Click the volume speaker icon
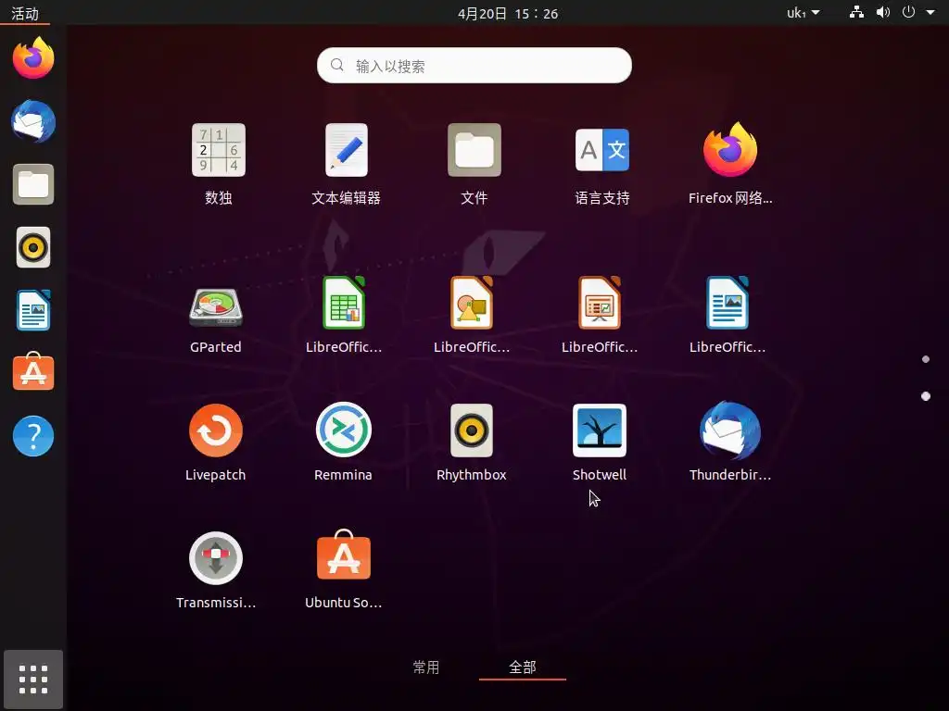949x711 pixels. coord(883,12)
